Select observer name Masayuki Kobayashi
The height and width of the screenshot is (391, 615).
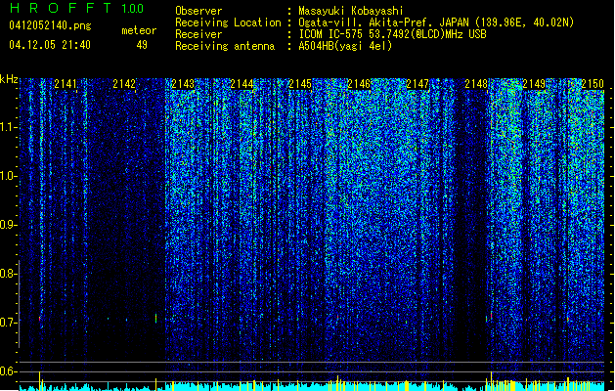[x=351, y=11]
